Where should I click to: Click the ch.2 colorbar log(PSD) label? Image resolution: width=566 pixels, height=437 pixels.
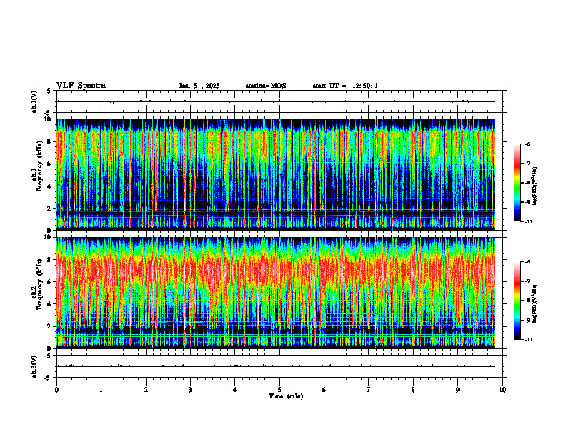pyautogui.click(x=535, y=303)
